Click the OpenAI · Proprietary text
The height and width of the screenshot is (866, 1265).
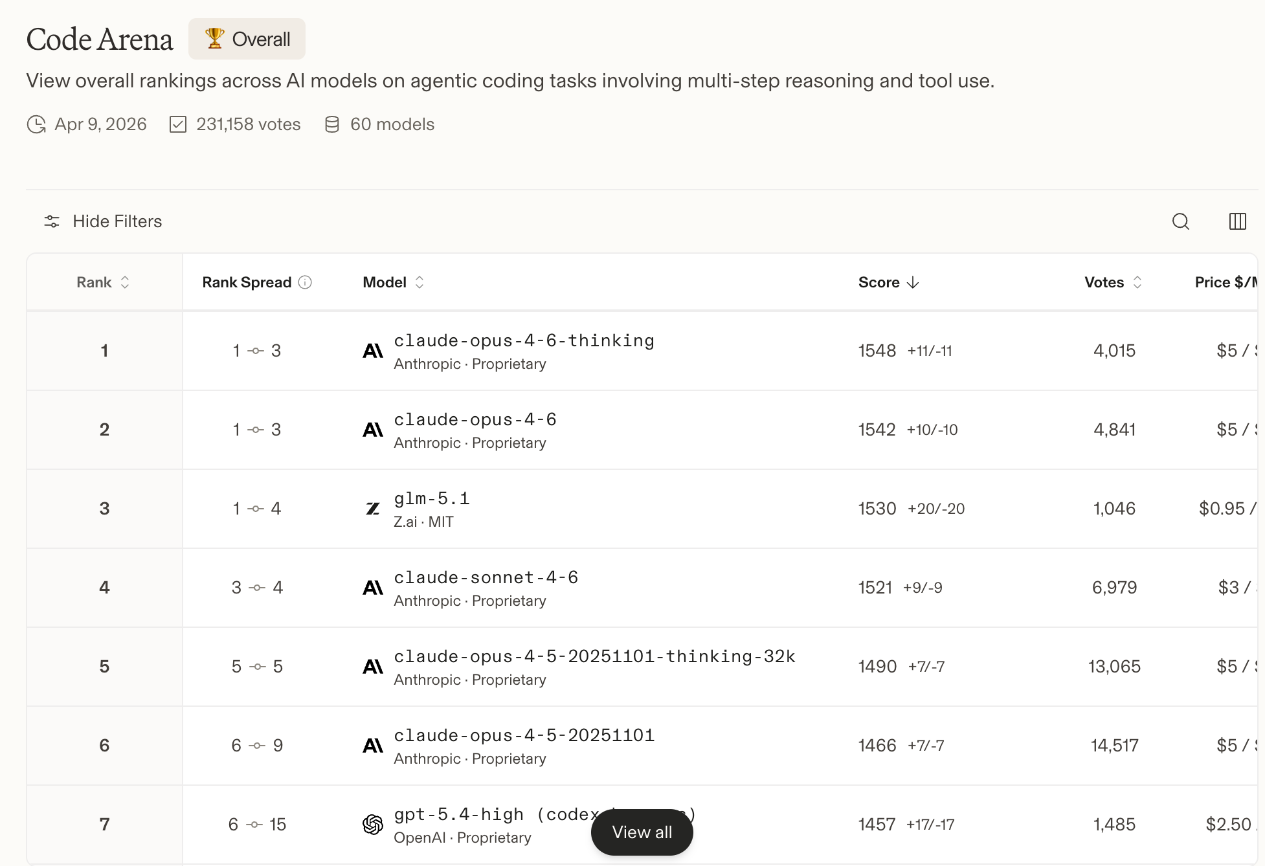[462, 838]
